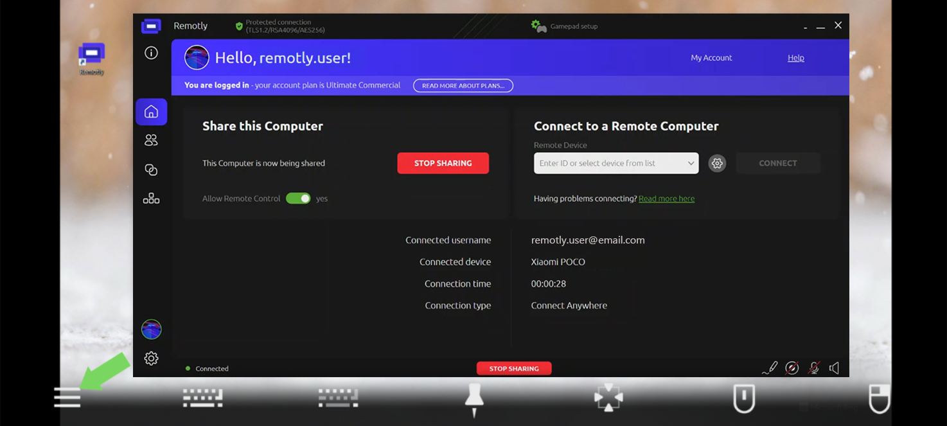Screen dimensions: 947x426
Task: Open connection settings gear beside Remote Device
Action: pos(717,163)
